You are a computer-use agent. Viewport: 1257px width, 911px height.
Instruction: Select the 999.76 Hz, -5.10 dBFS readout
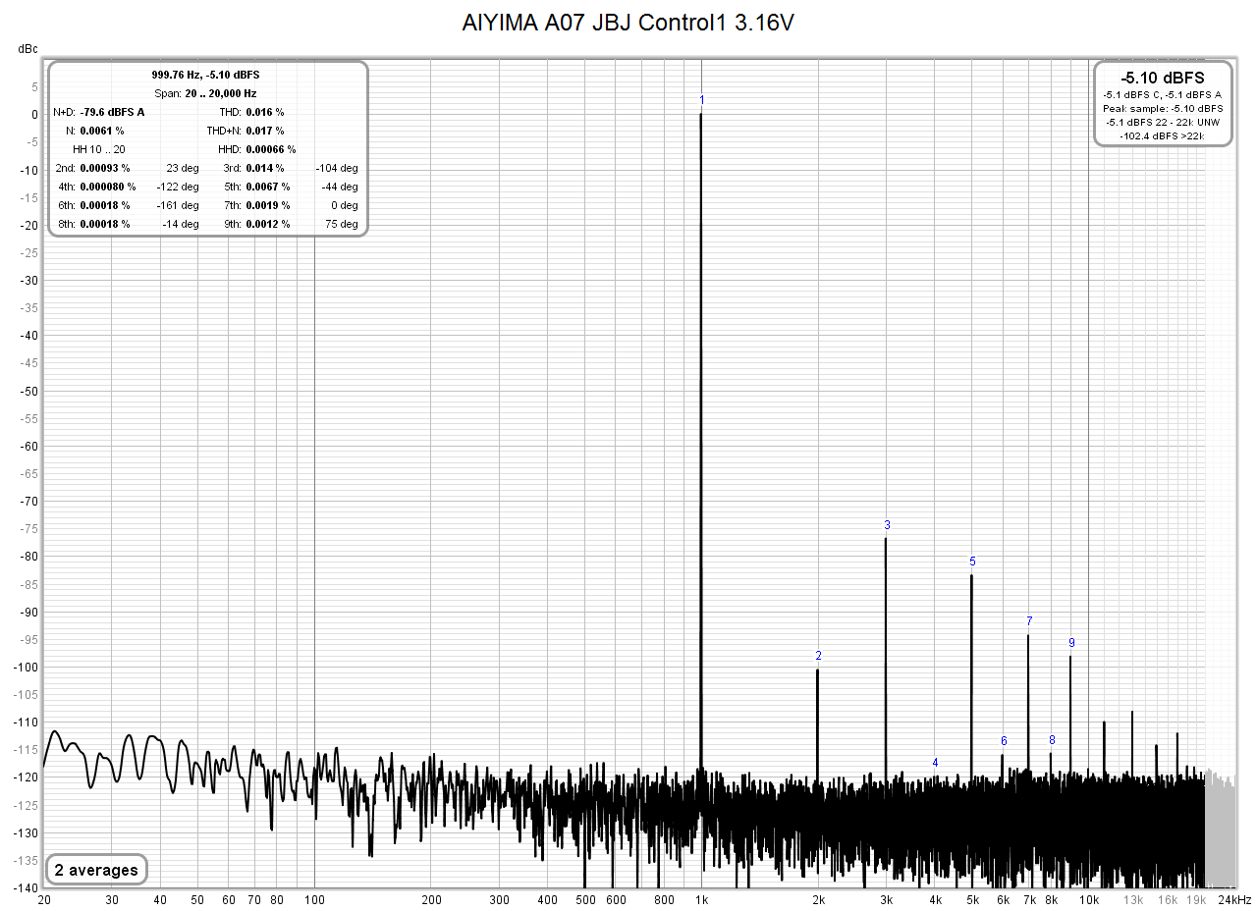pos(205,75)
